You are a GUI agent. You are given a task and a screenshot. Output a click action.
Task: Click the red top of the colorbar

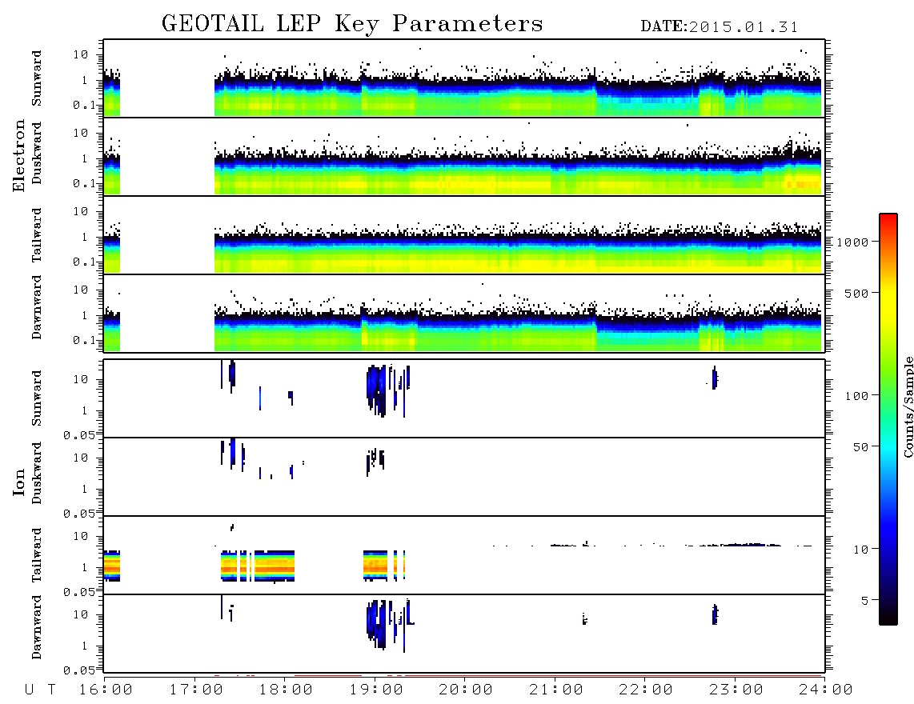tap(888, 220)
